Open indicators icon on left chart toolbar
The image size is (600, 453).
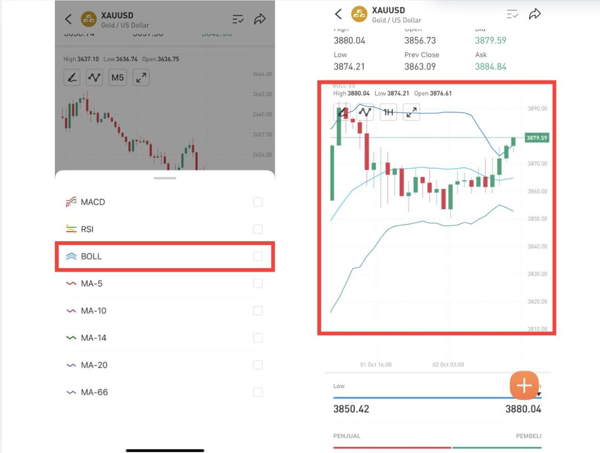(95, 77)
